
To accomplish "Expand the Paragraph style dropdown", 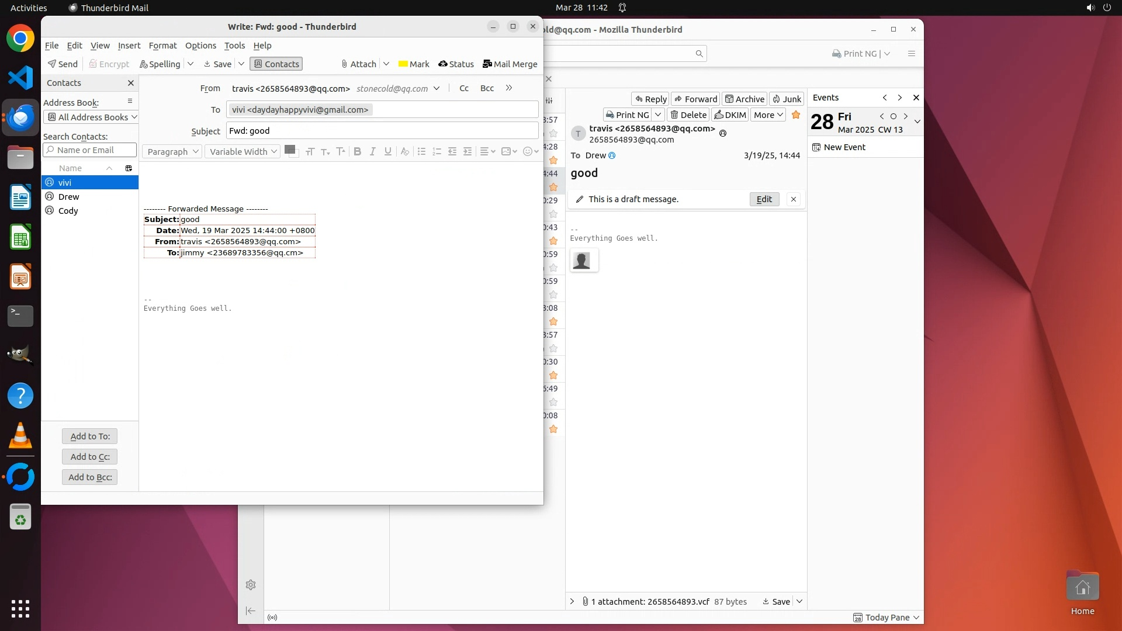I will coord(172,152).
